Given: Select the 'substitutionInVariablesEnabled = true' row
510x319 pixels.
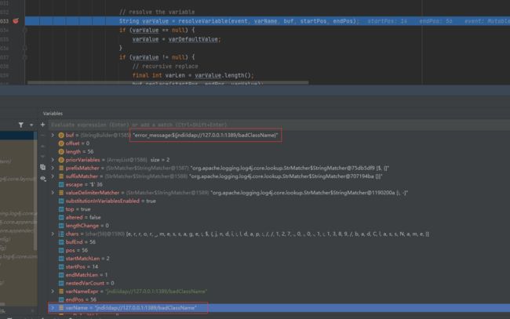Looking at the screenshot, I should tap(279, 201).
